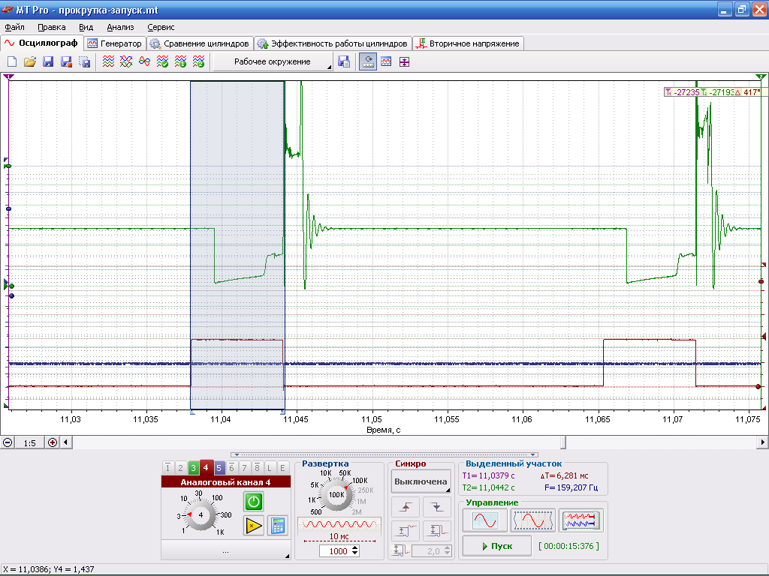Viewport: 769px width, 576px height.
Task: Click the waveform icon with green number 2
Action: [198, 61]
